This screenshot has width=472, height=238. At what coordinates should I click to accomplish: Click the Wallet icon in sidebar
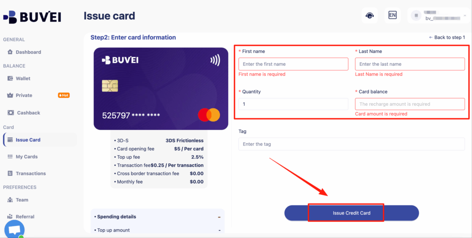click(x=11, y=78)
